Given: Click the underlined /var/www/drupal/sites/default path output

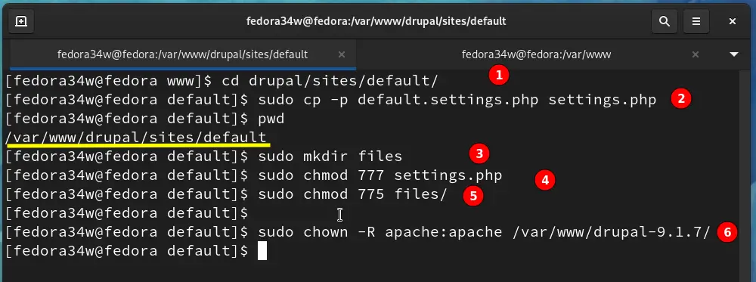Looking at the screenshot, I should [135, 138].
